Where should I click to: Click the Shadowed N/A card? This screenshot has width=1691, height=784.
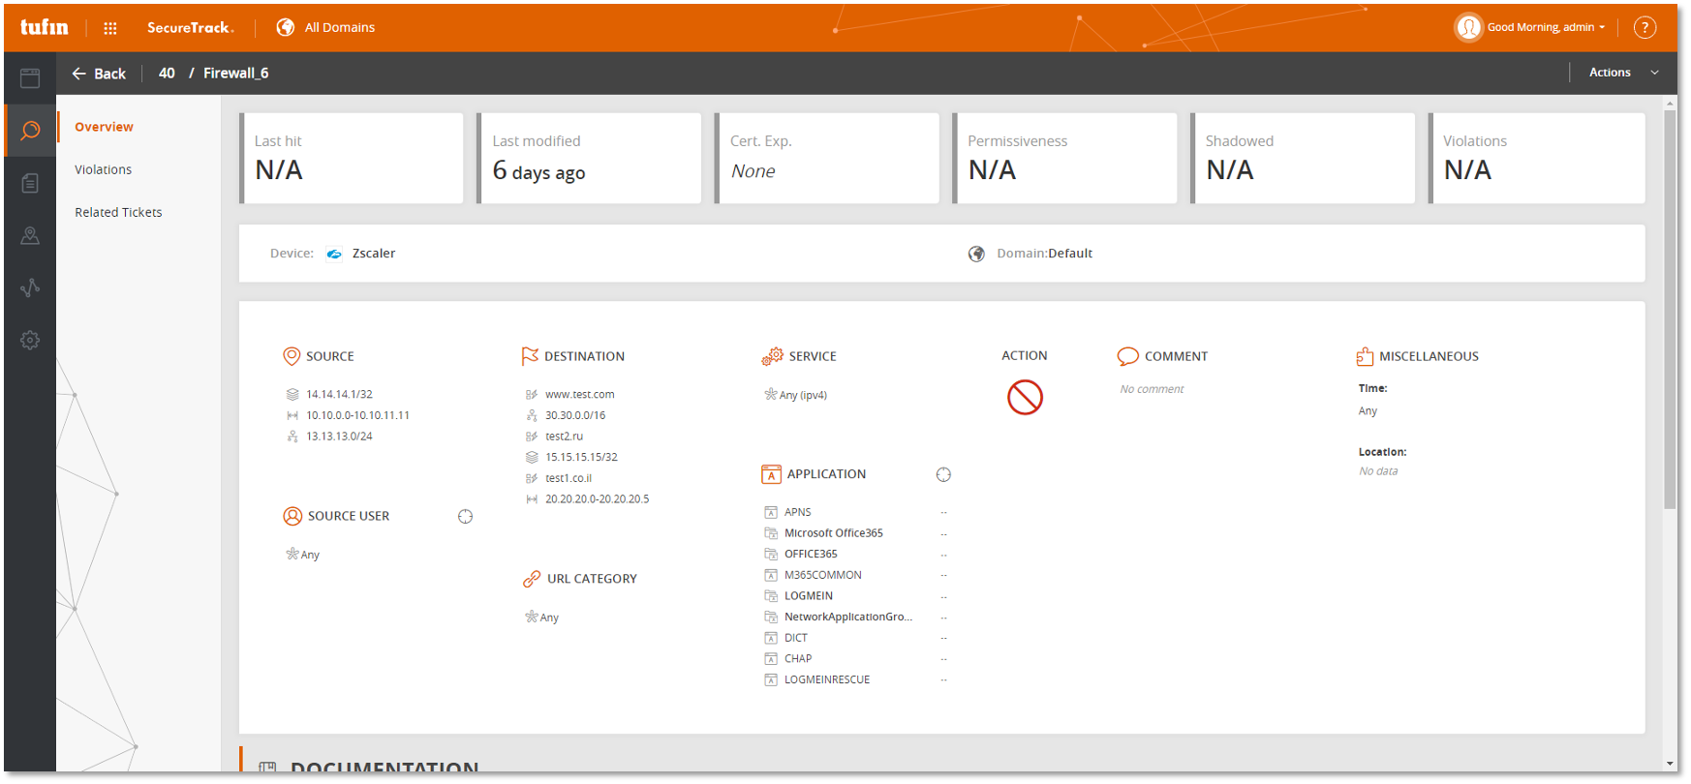click(x=1303, y=159)
